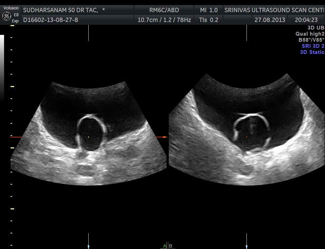Click the orange arrow left of plane B
This screenshot has width=325, height=249.
[161, 137]
